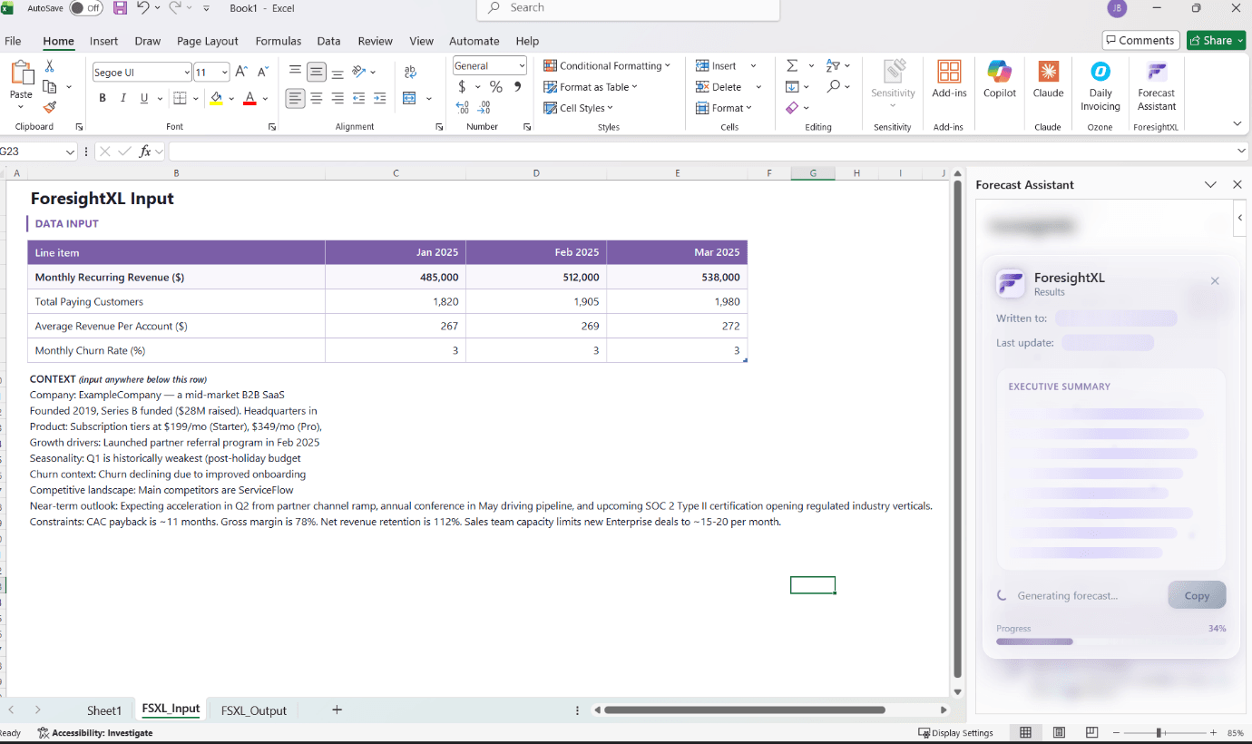Viewport: 1252px width, 744px height.
Task: Click the Copy button in Forecast Assistant
Action: (x=1197, y=594)
